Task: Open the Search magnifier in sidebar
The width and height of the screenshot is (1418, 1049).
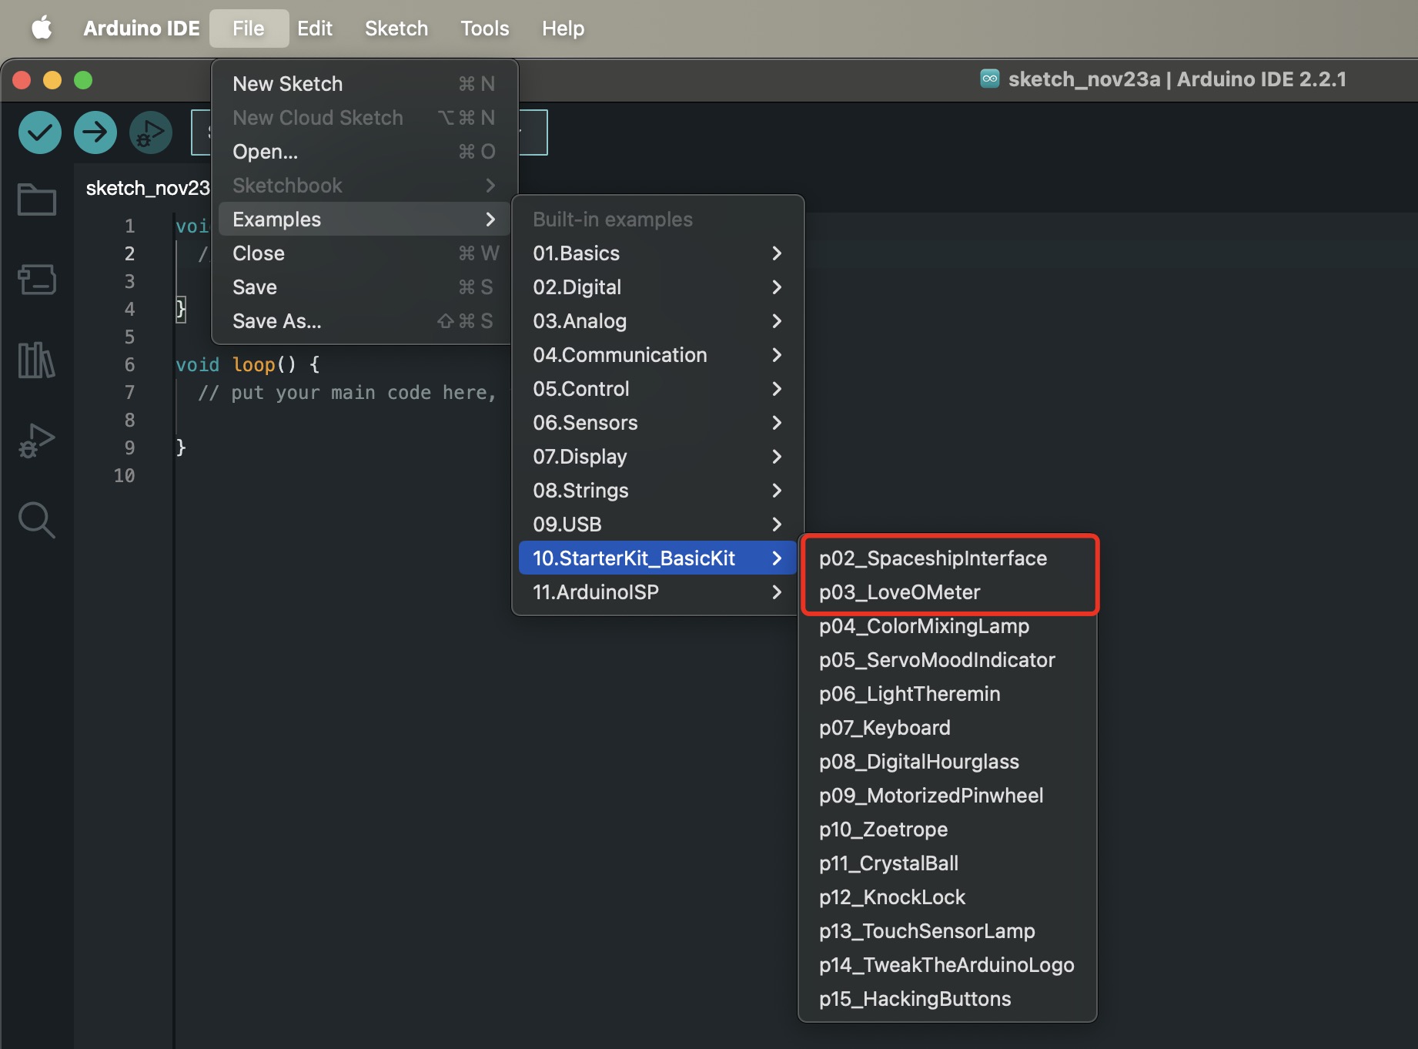Action: tap(37, 521)
